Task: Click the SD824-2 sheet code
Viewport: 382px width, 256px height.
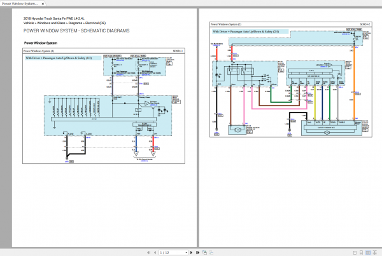Action: click(x=365, y=24)
